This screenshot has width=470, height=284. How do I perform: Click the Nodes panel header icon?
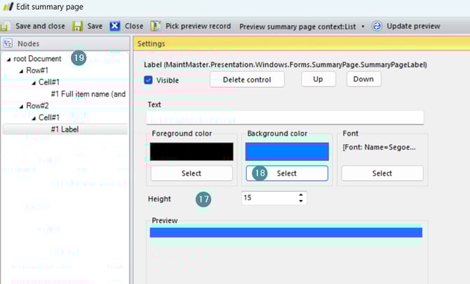click(x=8, y=43)
